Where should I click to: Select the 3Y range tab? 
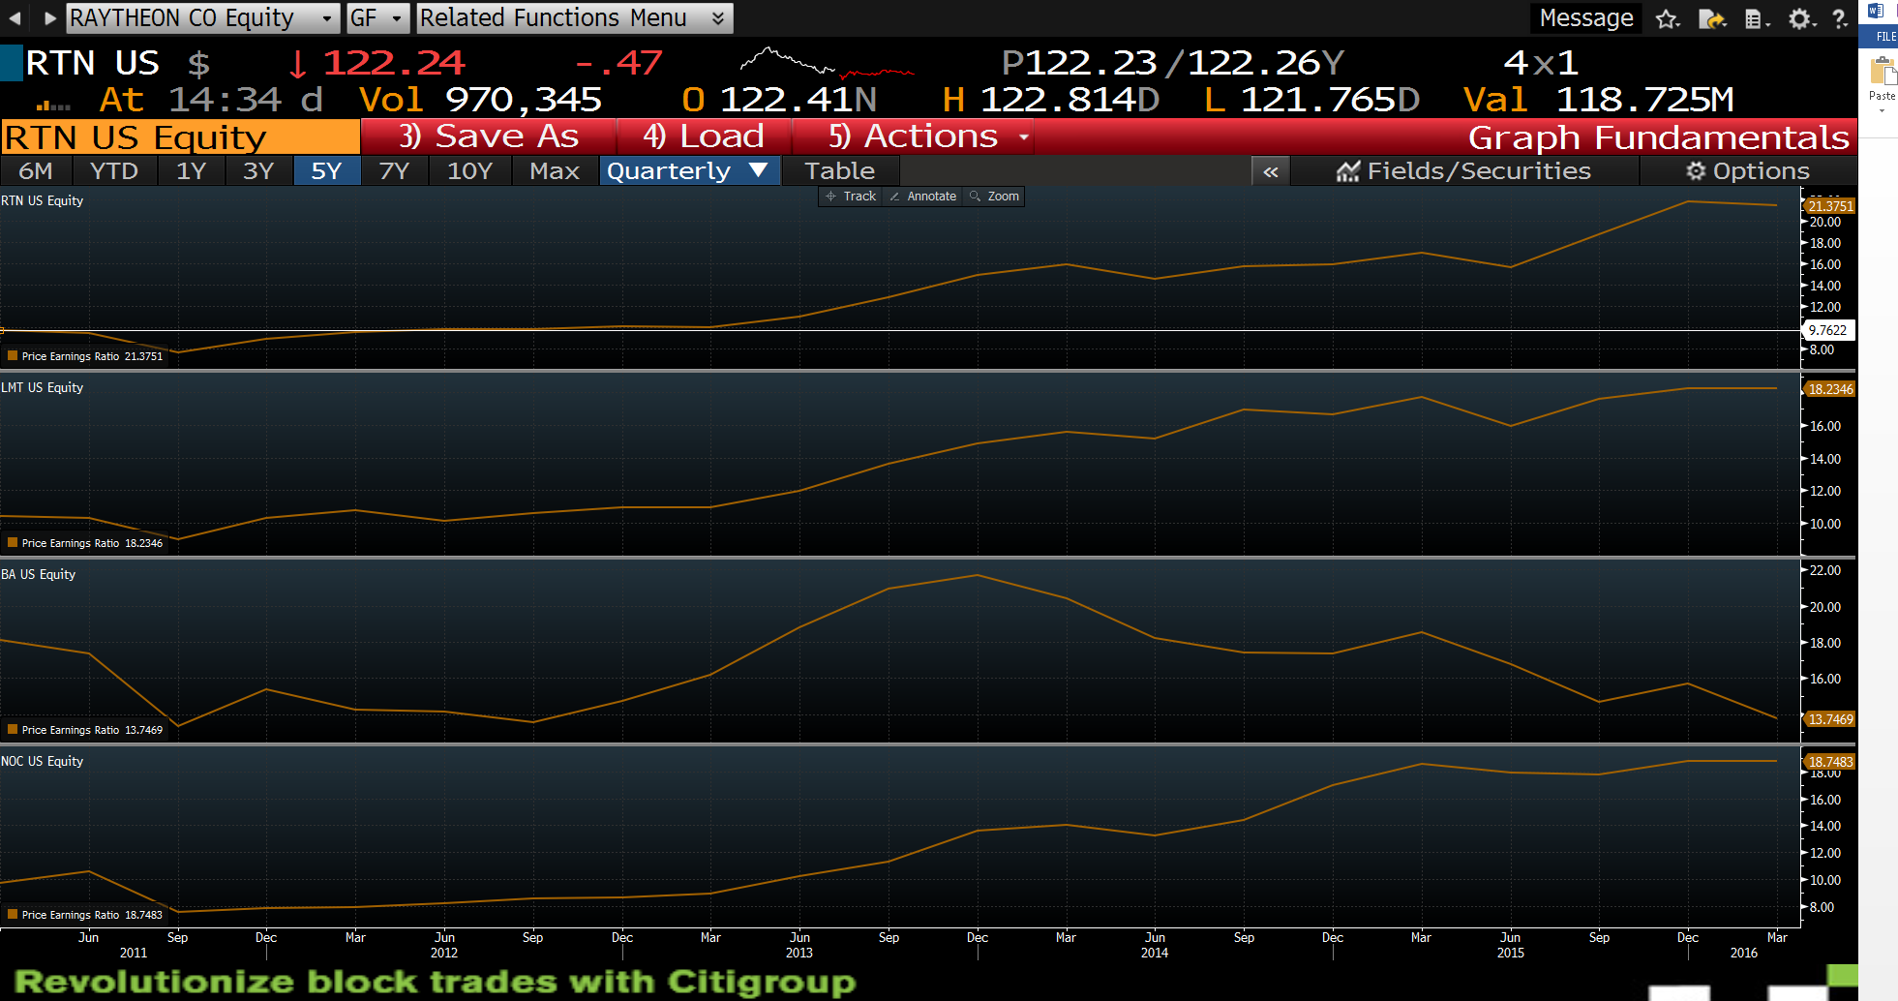point(258,171)
